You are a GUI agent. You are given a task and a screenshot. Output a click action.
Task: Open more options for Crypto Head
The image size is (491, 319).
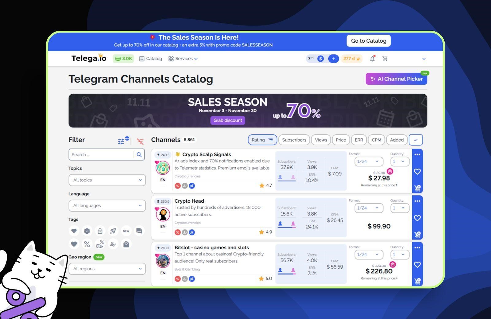(x=417, y=201)
